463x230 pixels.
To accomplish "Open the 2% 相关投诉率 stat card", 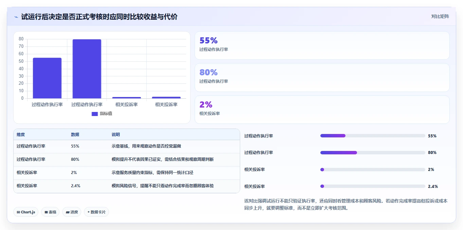I will coord(322,109).
